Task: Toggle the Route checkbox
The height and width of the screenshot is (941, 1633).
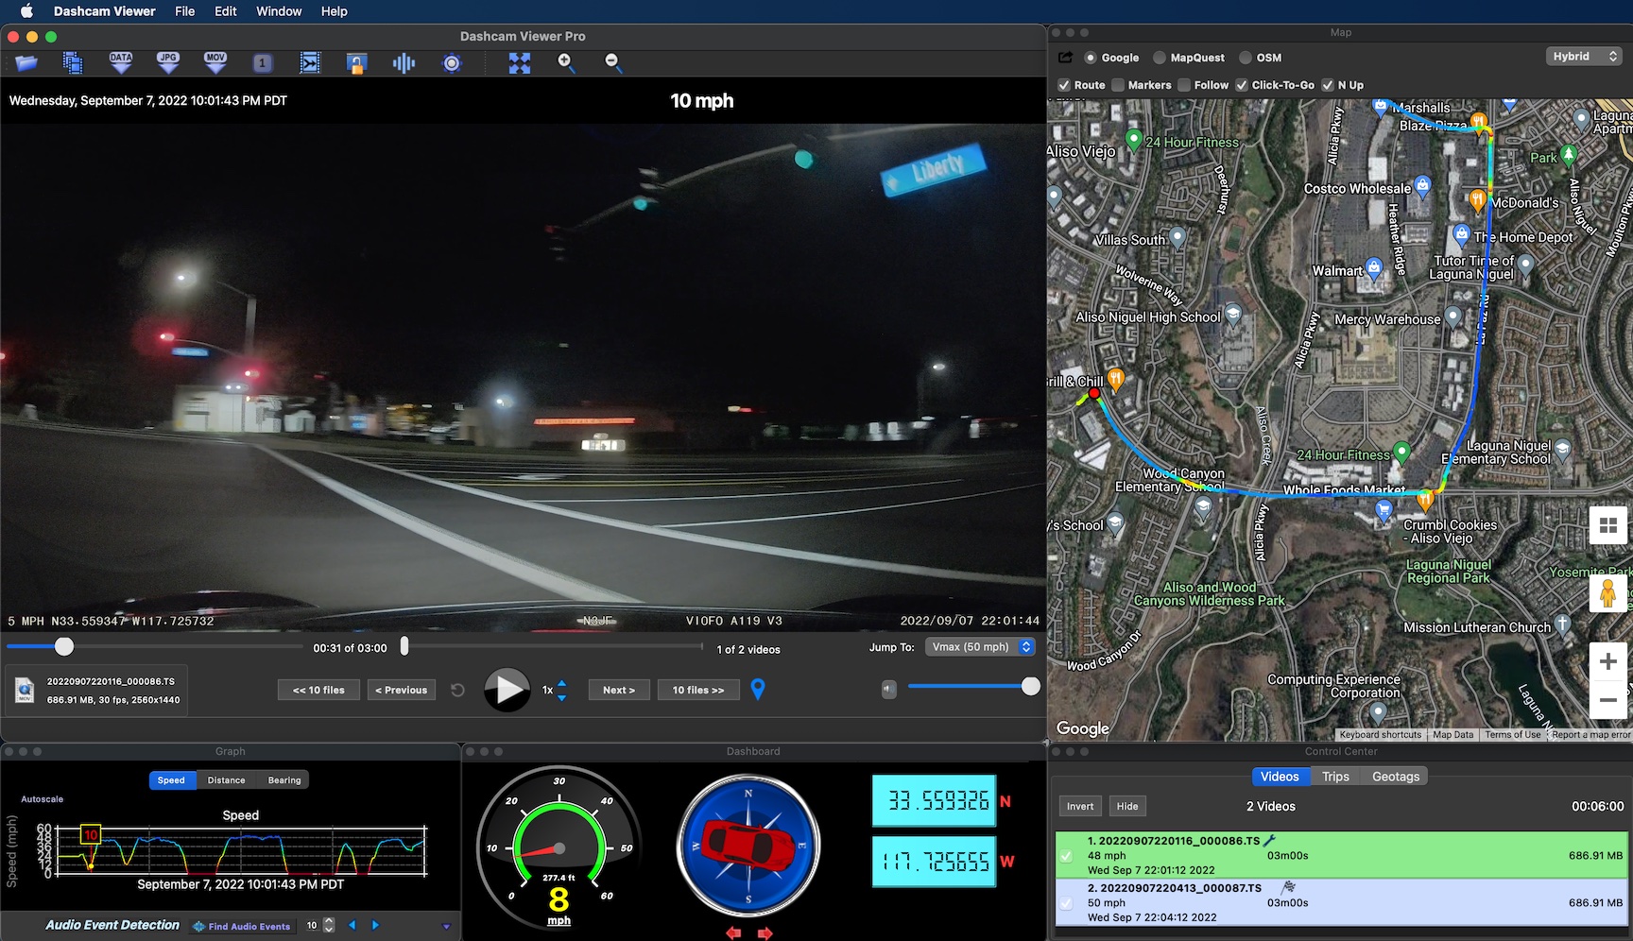Action: pos(1064,85)
